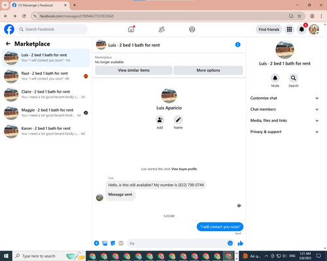Open the emoji picker
This screenshot has height=261, width=327.
point(230,243)
